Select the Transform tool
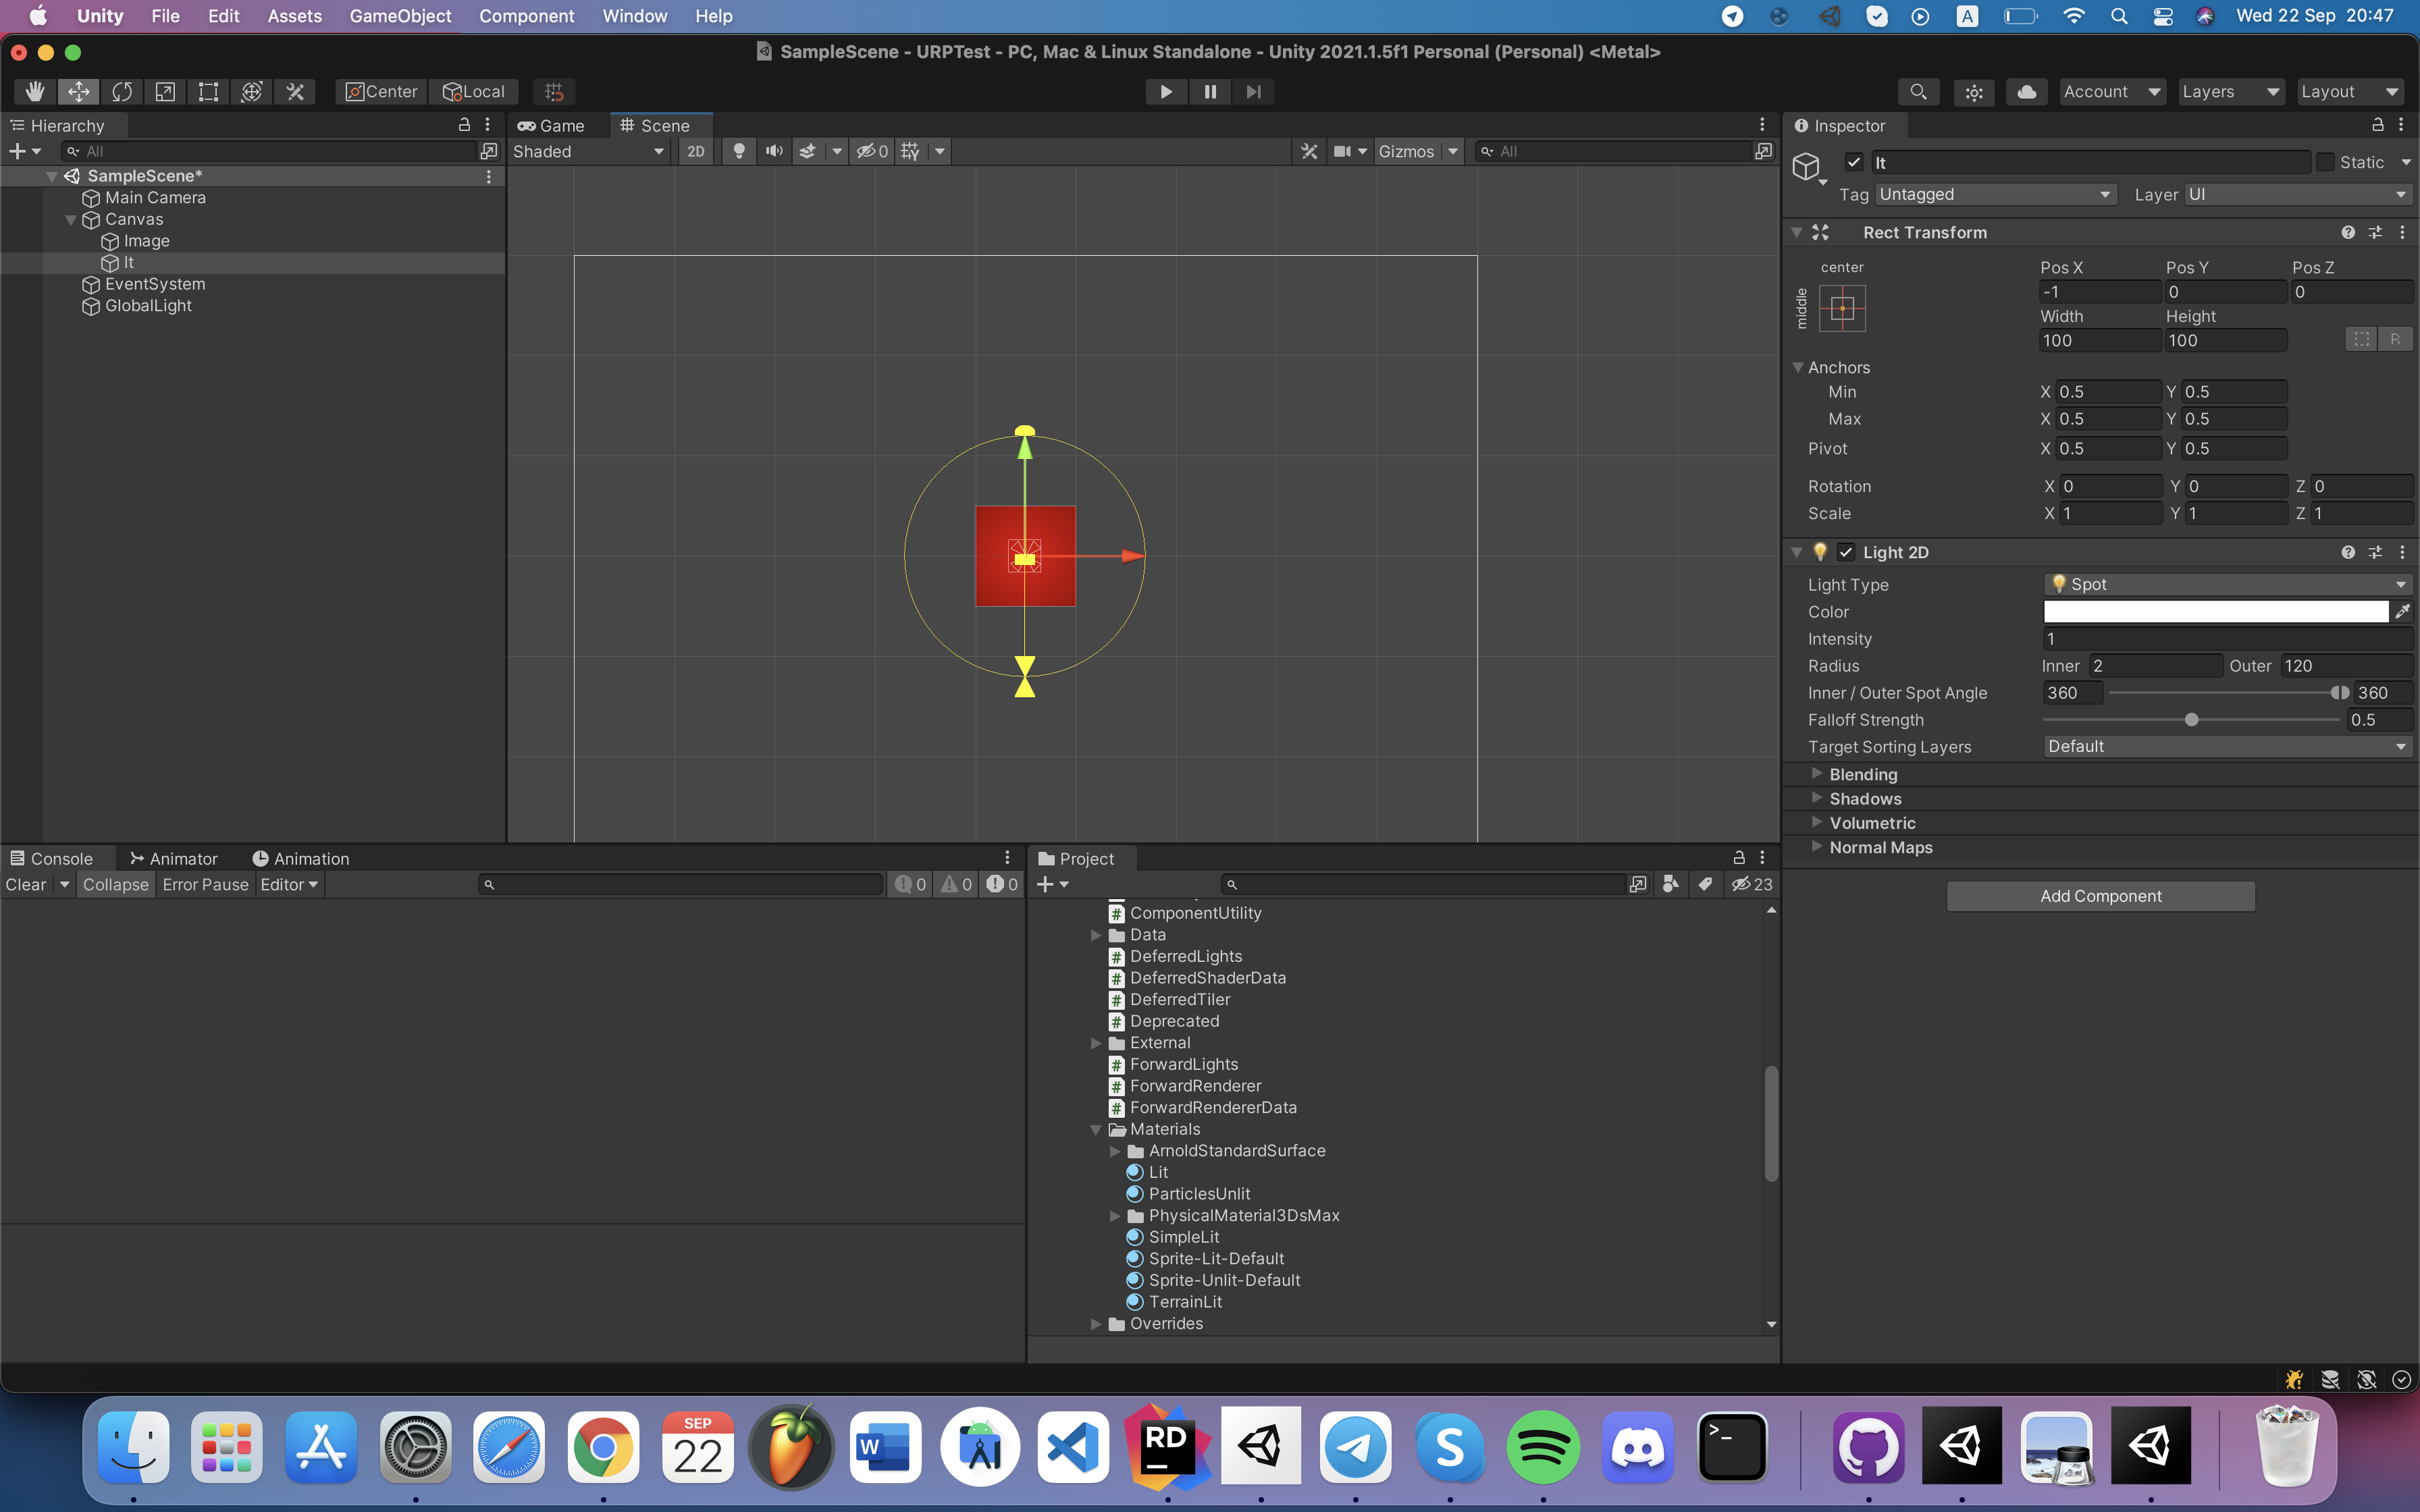 252,92
